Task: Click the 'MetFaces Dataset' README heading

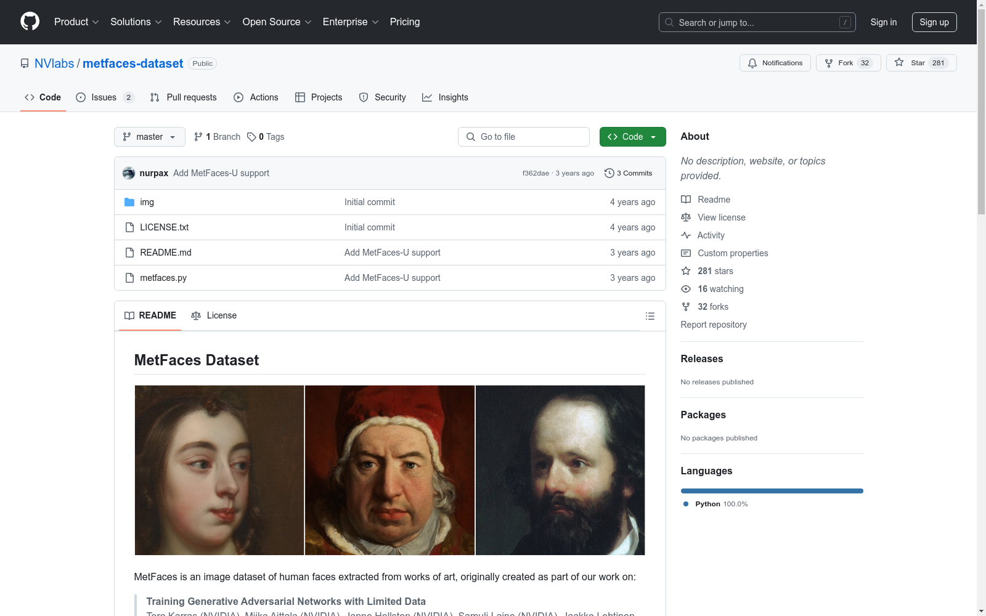Action: click(197, 360)
